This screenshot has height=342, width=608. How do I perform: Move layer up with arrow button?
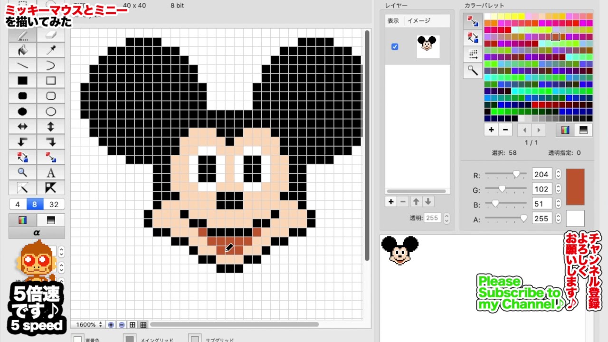(416, 202)
